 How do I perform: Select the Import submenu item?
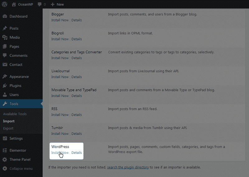click(9, 121)
